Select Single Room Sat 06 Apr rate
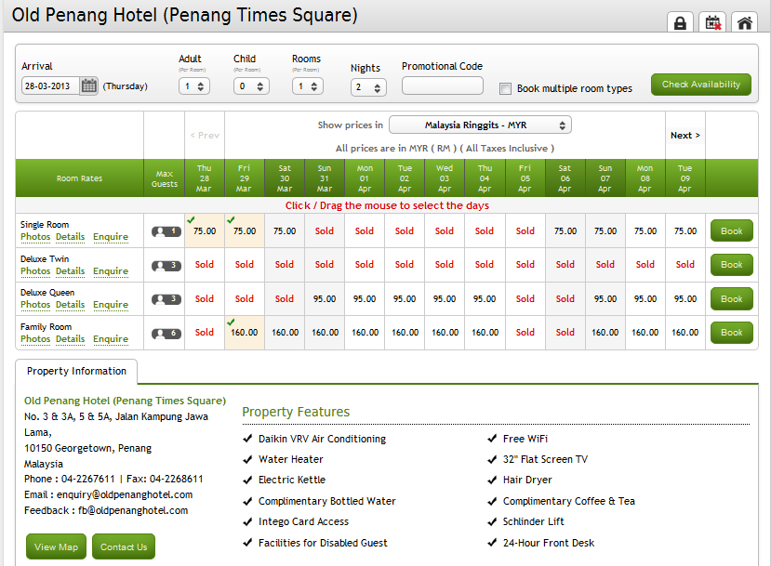 coord(565,230)
